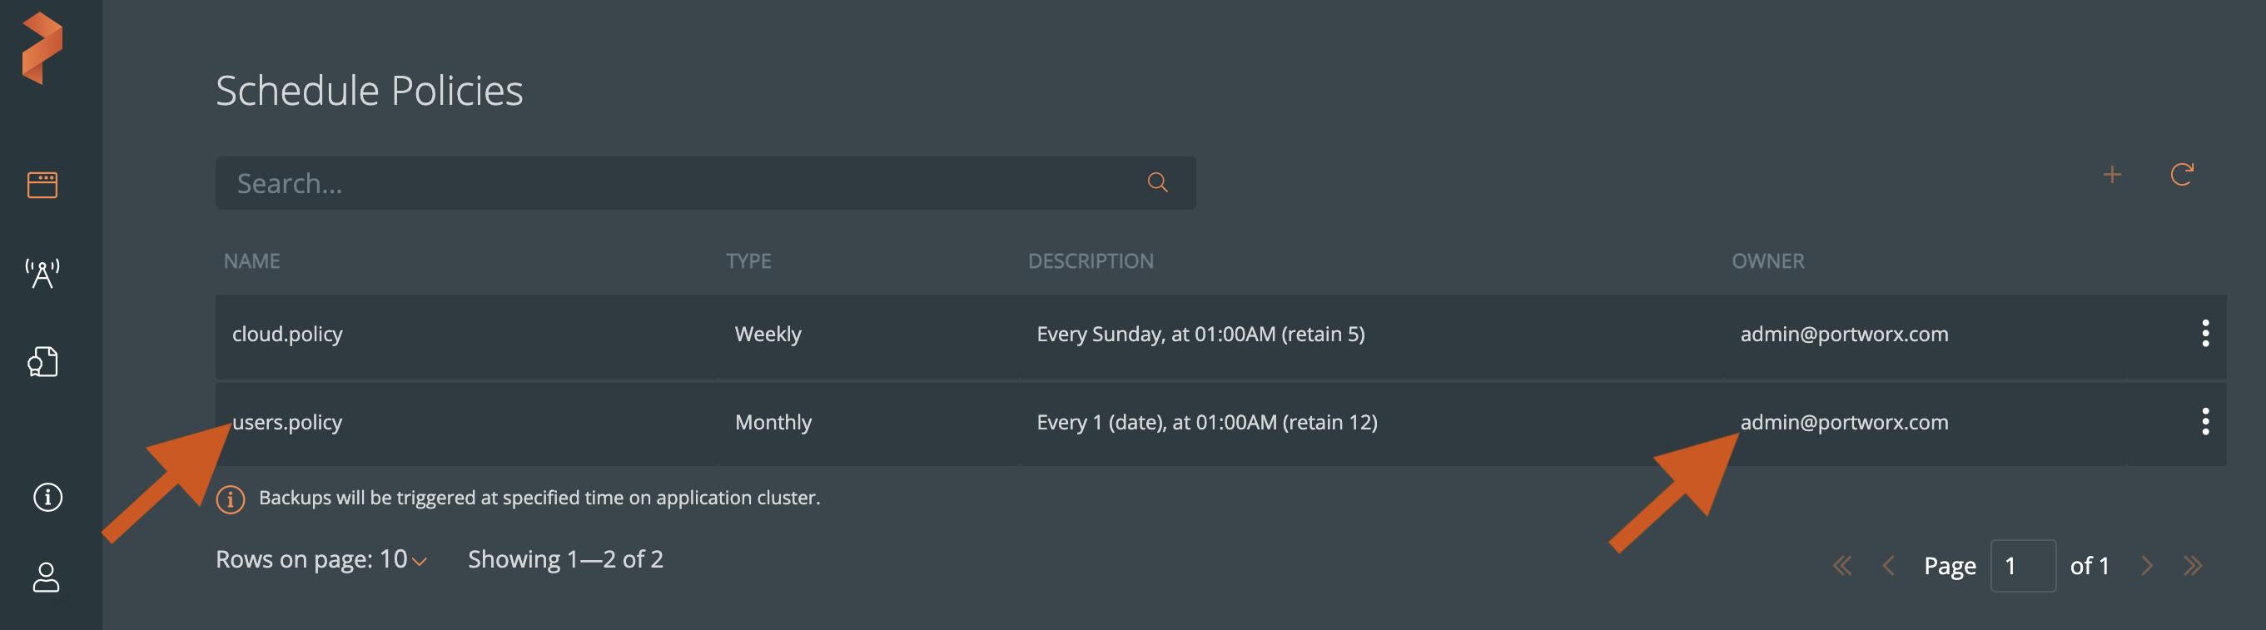Refresh the schedule policies list
Screen dimensions: 2266x630
click(x=2182, y=174)
